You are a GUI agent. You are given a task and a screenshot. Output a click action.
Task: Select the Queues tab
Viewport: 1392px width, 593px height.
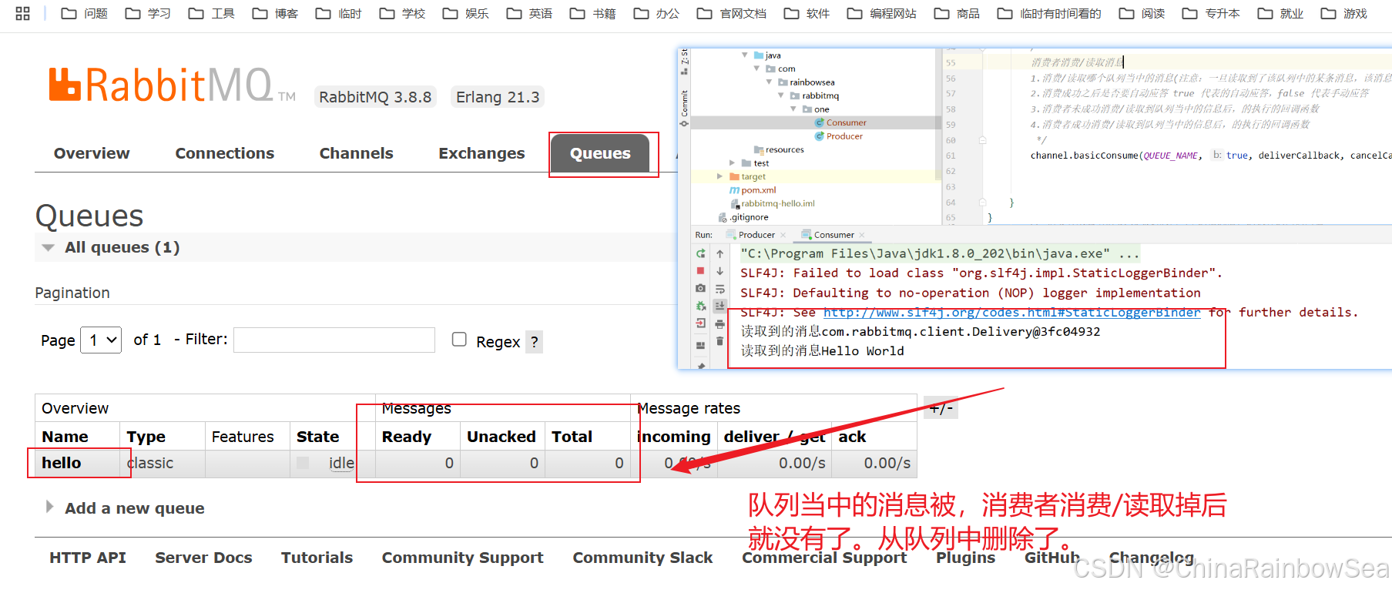(600, 153)
